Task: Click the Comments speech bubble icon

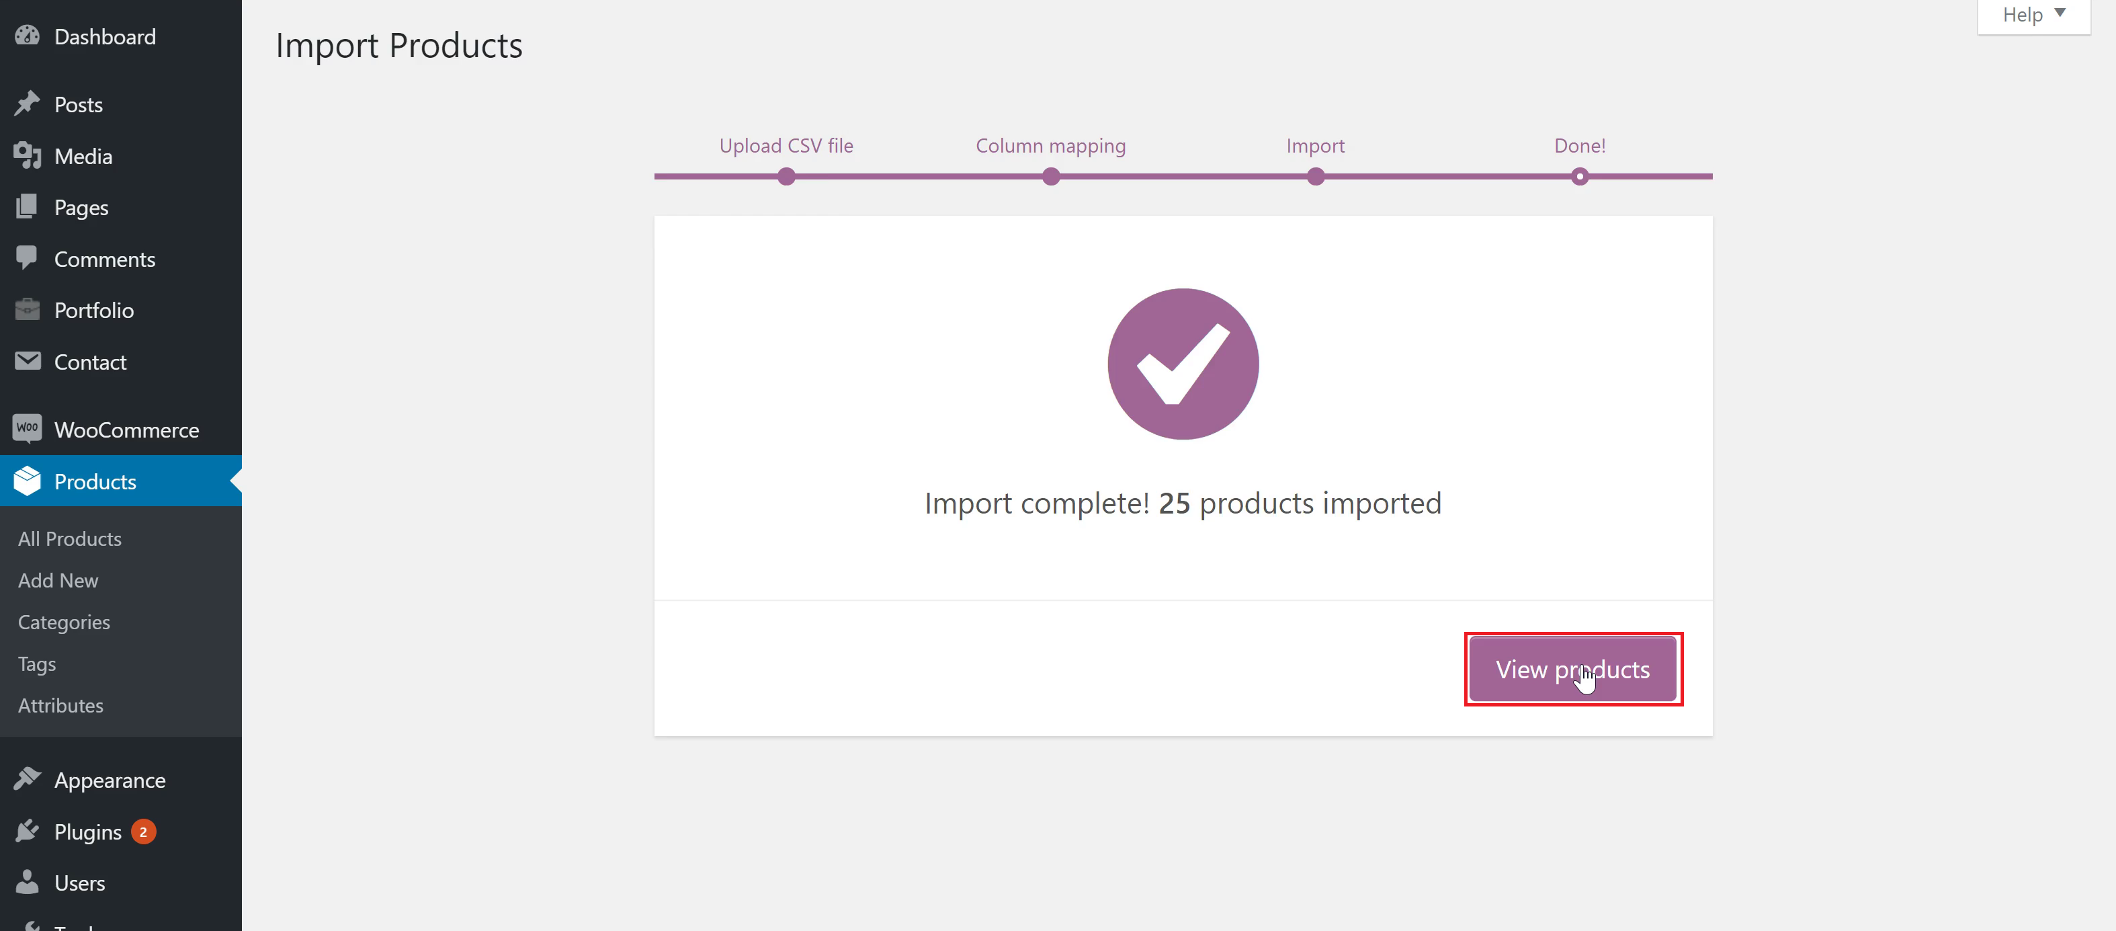Action: [27, 258]
